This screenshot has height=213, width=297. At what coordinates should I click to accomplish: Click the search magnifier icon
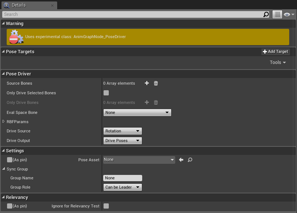click(266, 14)
